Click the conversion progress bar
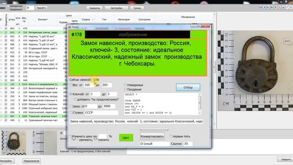 [x=154, y=130]
